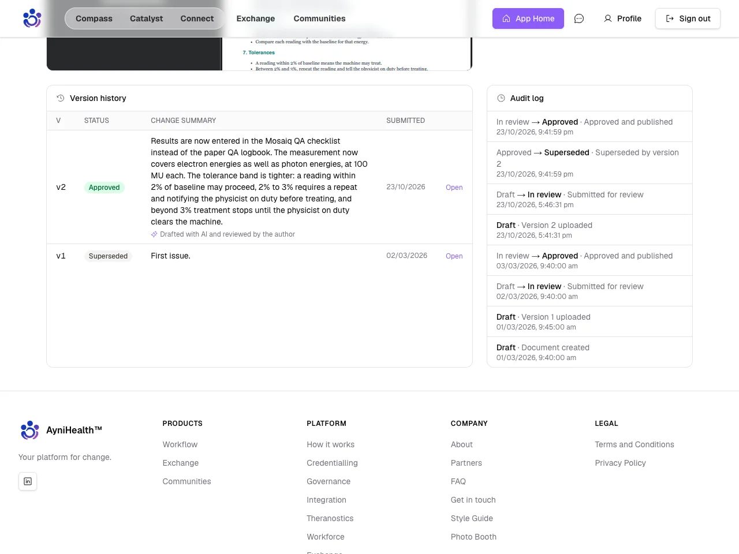Open the chat messages icon

tap(579, 18)
